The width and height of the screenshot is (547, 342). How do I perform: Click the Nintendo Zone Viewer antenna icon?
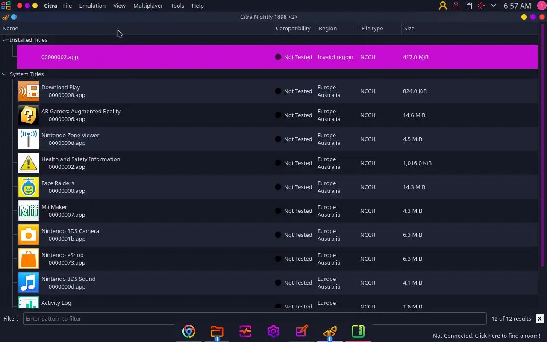coord(29,139)
